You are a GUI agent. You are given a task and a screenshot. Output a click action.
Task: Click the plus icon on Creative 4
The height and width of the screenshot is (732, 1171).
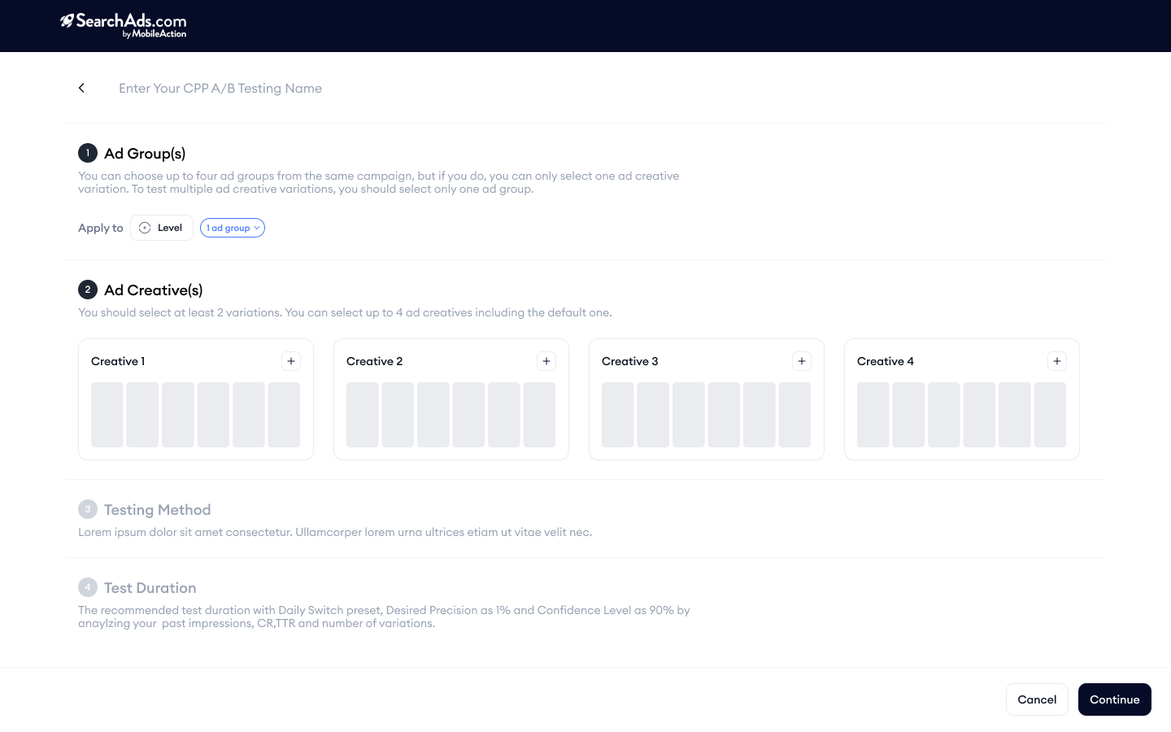pos(1056,360)
